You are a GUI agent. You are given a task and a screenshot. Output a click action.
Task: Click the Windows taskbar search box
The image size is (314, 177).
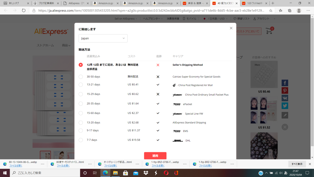[x=45, y=173]
